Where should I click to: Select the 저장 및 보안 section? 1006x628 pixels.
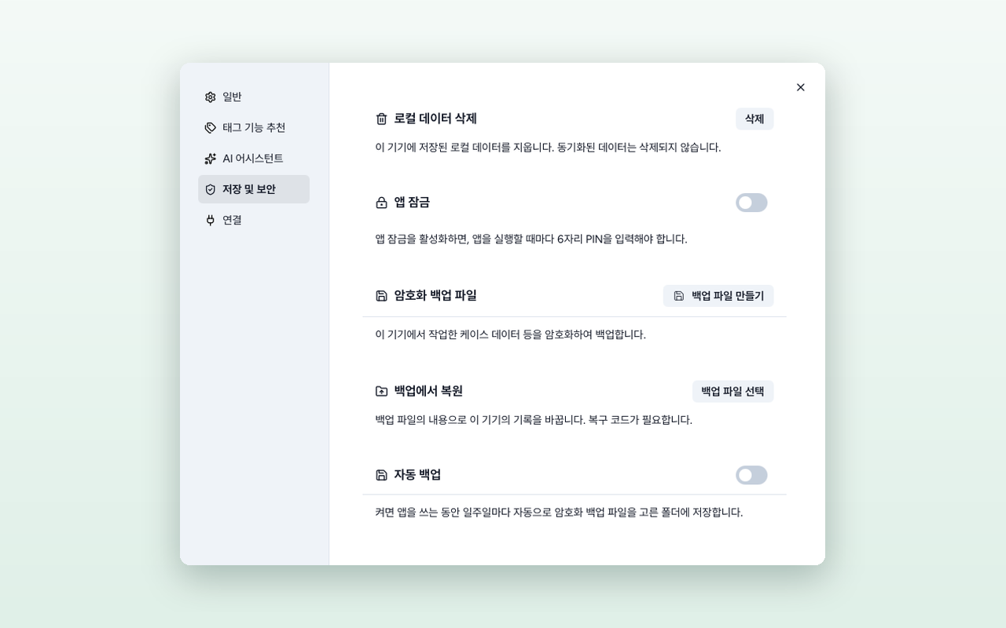point(254,189)
